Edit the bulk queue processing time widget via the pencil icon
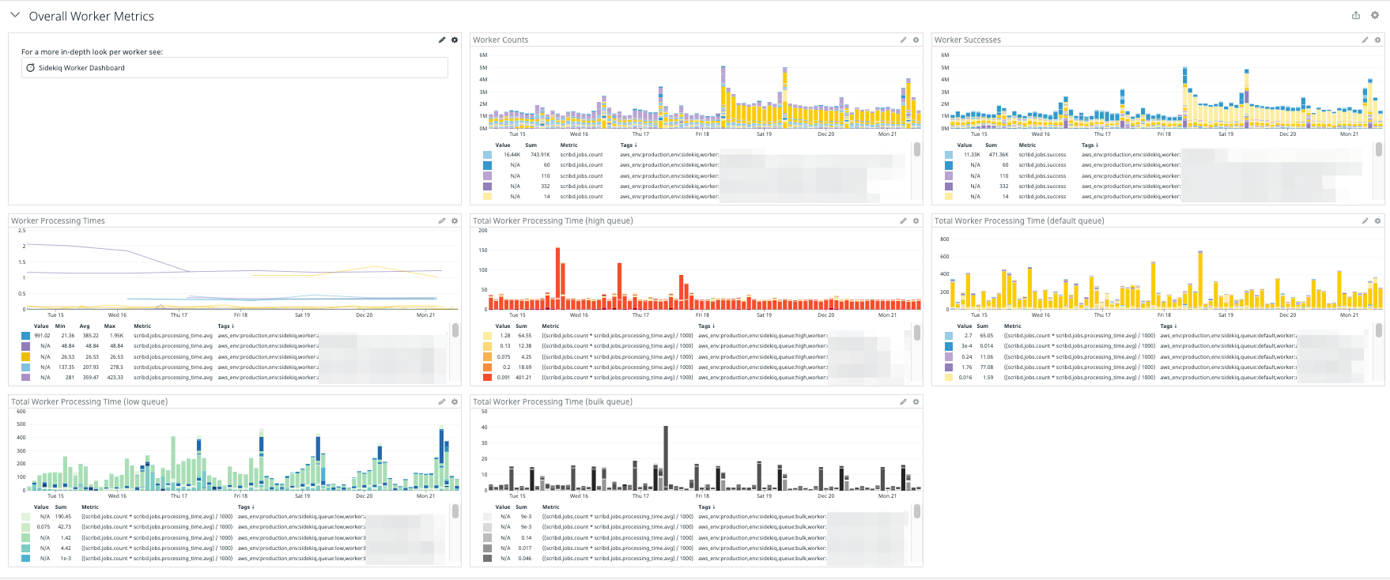Screen dimensions: 1390x580 pyautogui.click(x=903, y=401)
